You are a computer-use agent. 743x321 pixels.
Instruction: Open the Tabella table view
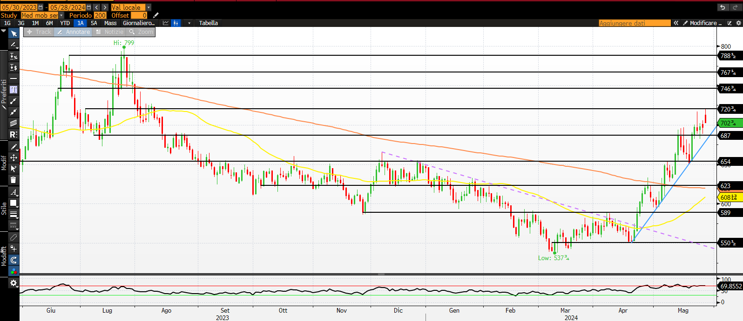(x=209, y=23)
